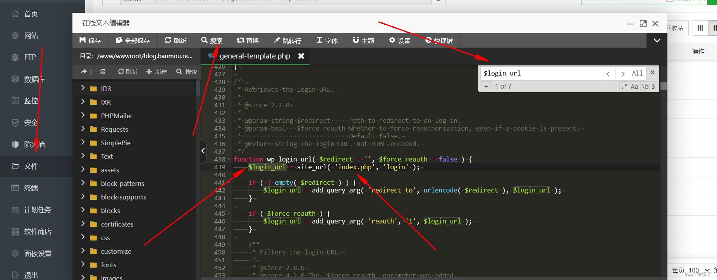Open the Font (字体) settings
This screenshot has height=280, width=717.
pyautogui.click(x=327, y=40)
